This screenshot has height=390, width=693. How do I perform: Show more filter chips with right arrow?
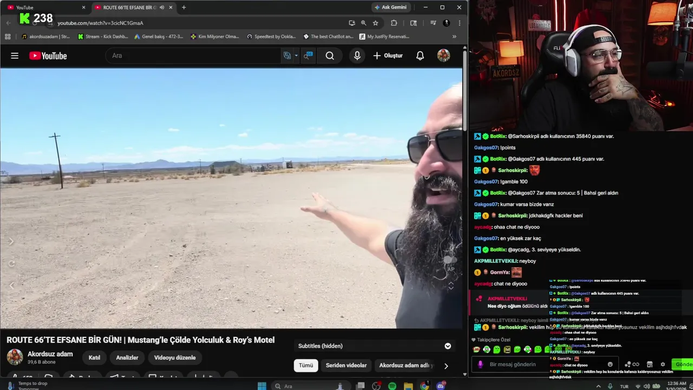pos(446,366)
